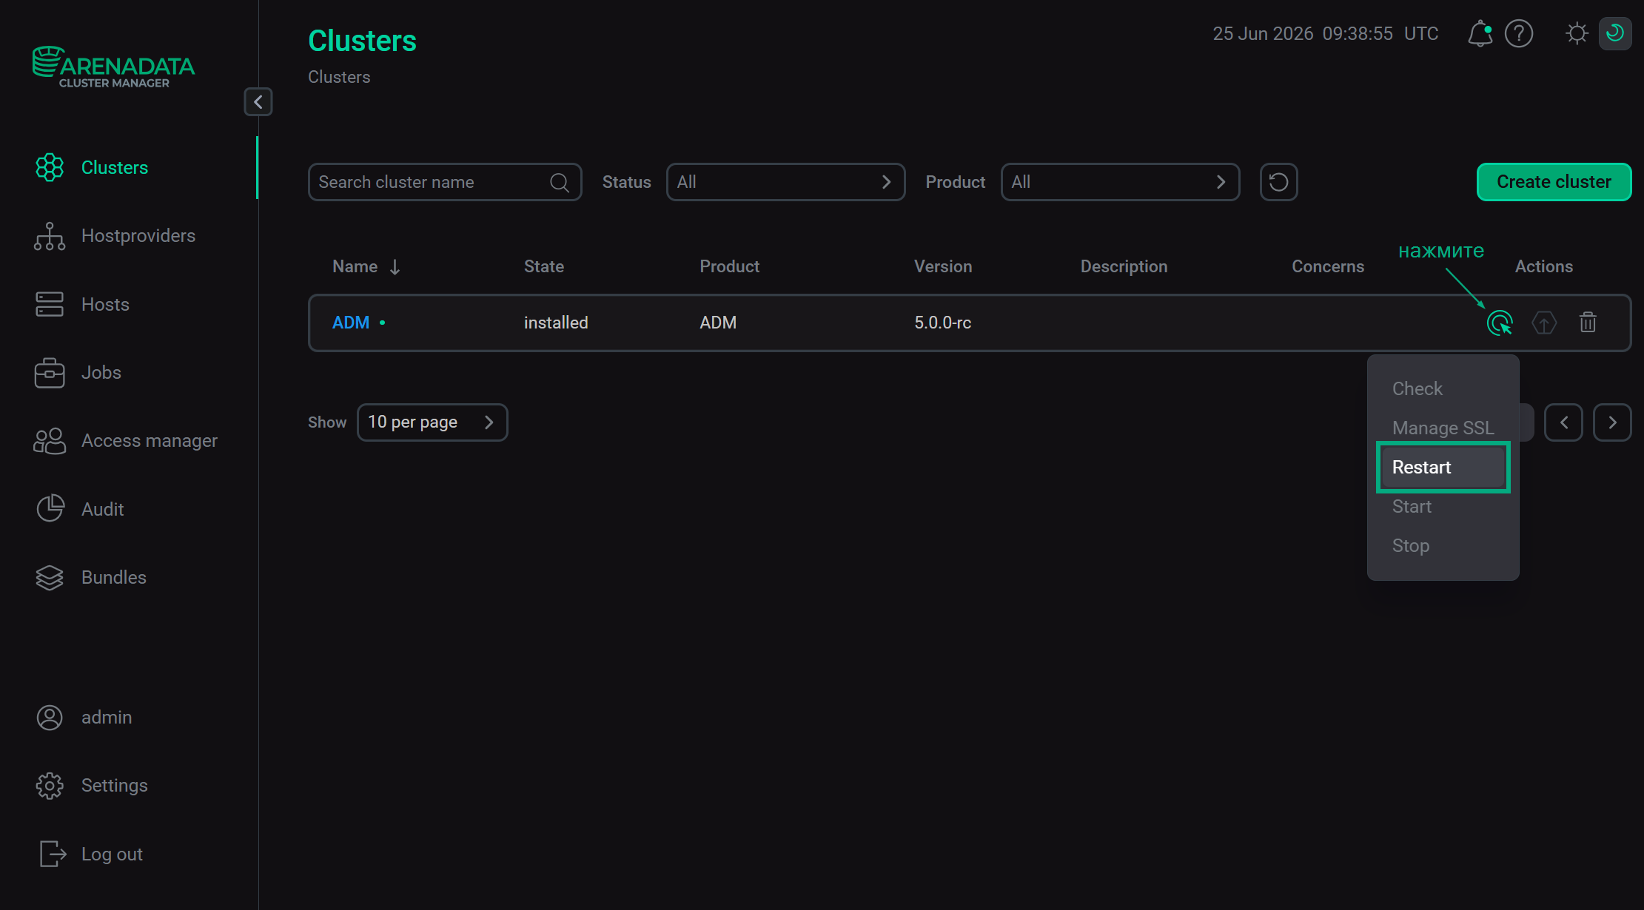The width and height of the screenshot is (1644, 910).
Task: Open the Bundles page
Action: click(x=114, y=578)
